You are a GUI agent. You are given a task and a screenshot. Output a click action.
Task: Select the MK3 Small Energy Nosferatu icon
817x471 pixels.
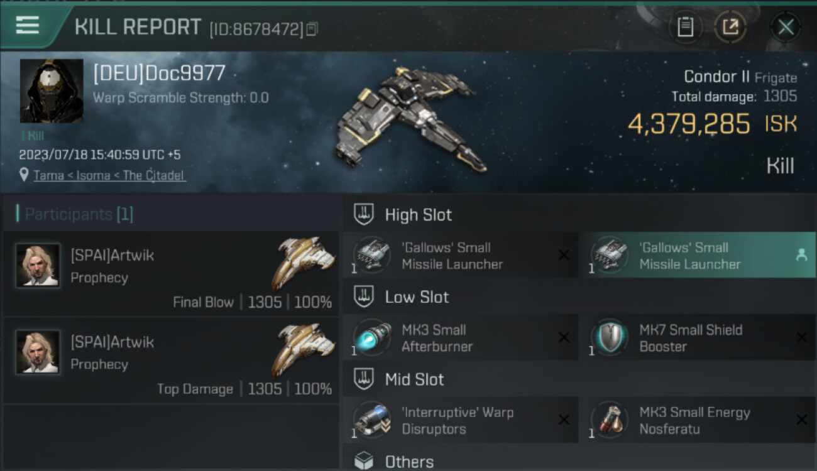point(610,420)
